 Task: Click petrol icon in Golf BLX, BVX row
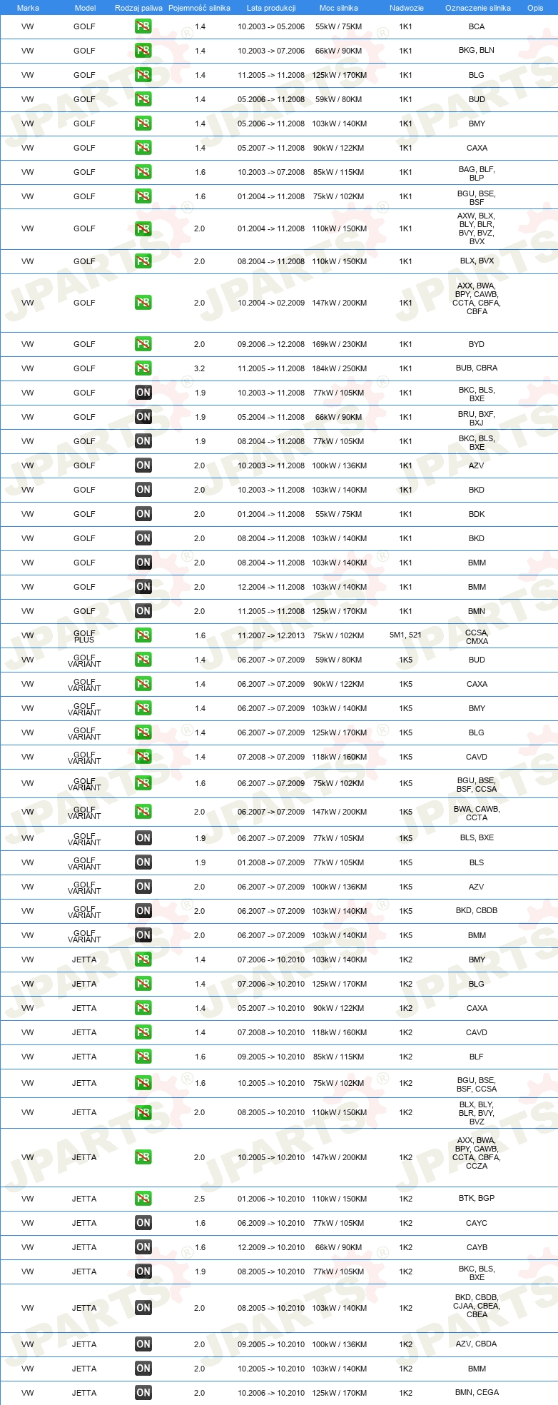[143, 261]
